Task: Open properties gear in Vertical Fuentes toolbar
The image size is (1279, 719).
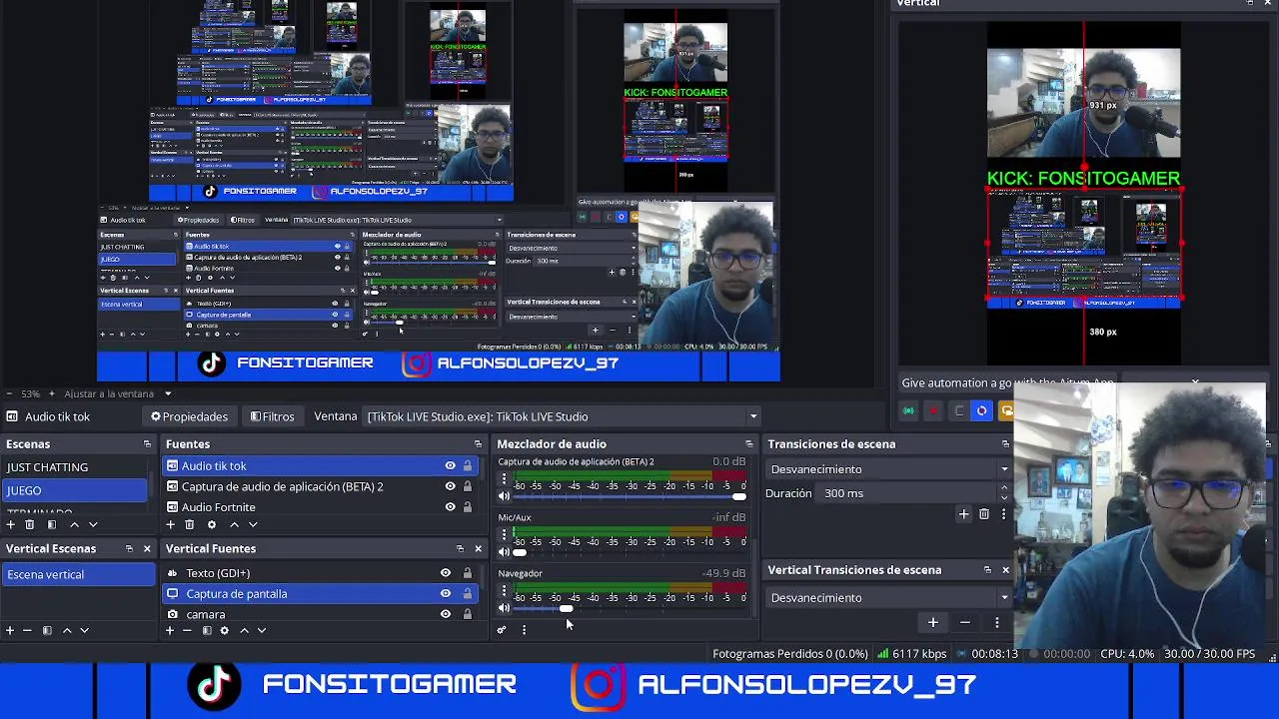Action: (x=225, y=630)
